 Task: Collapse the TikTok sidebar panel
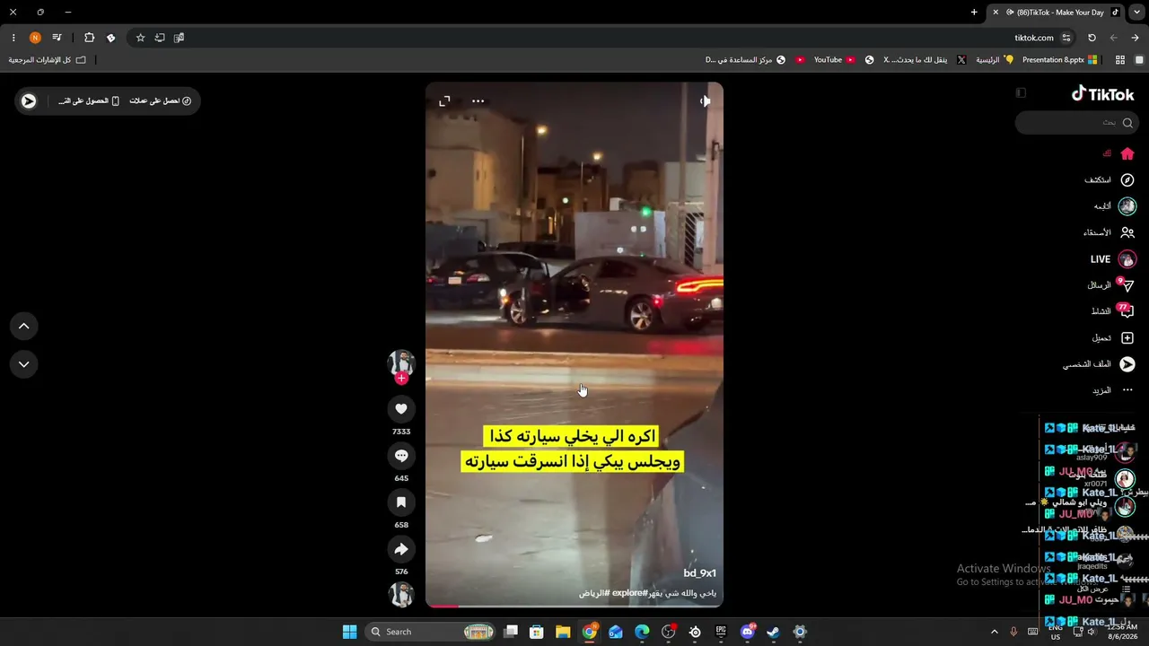[x=1021, y=92]
